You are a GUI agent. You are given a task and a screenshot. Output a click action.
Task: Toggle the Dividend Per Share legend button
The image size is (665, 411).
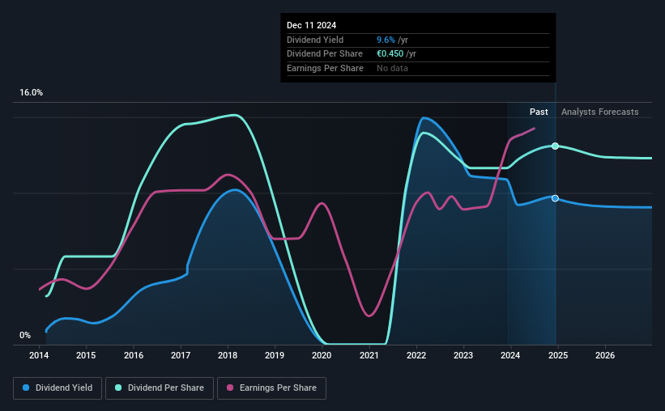coord(160,388)
